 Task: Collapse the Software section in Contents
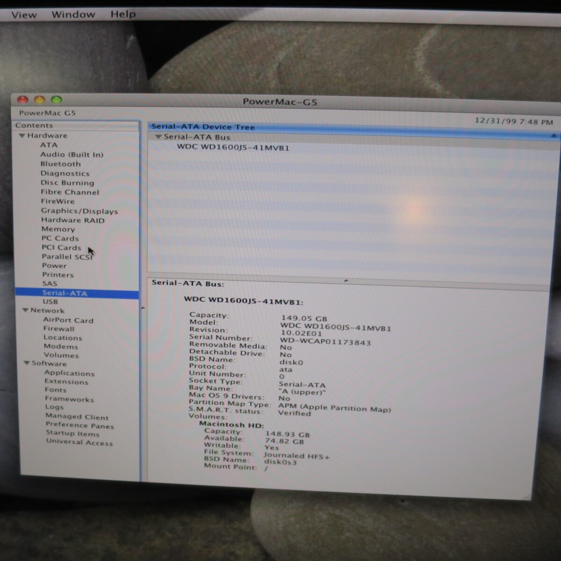(x=27, y=363)
